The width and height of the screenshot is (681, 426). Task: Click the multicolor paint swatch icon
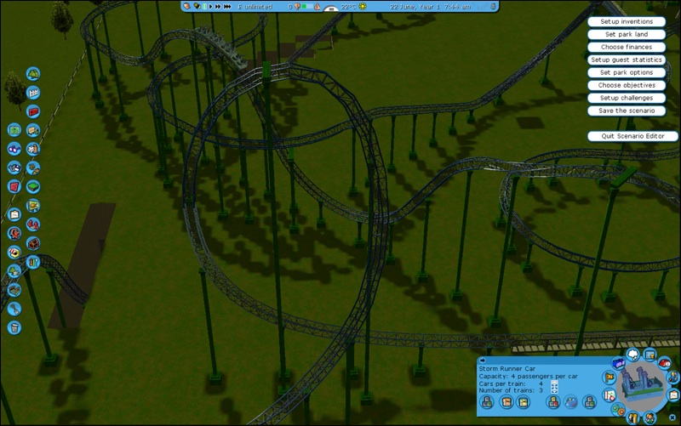(570, 402)
